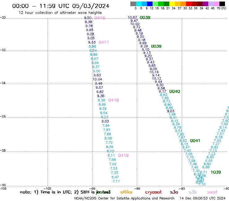The height and width of the screenshot is (201, 229).
Task: Click the green pass label 0041
Action: pyautogui.click(x=195, y=141)
